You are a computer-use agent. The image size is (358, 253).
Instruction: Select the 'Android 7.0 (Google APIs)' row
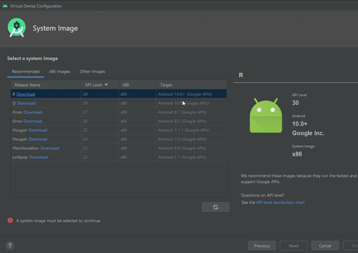tap(119, 139)
